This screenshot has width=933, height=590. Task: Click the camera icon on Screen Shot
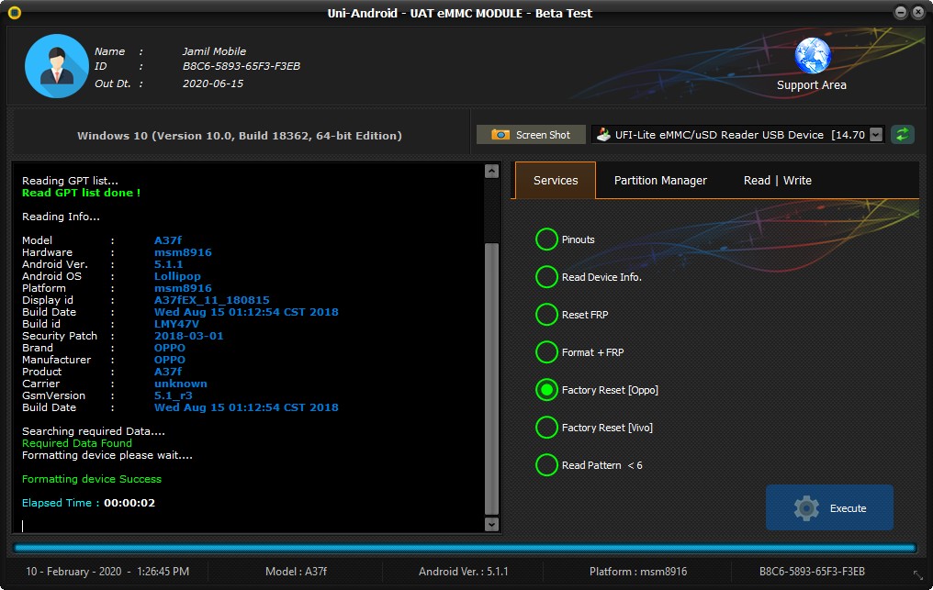click(x=500, y=135)
